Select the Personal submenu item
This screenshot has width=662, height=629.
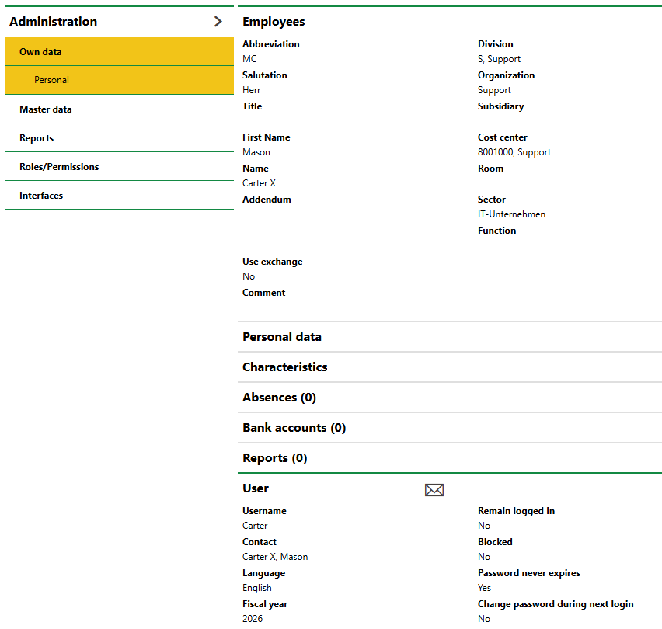coord(119,80)
